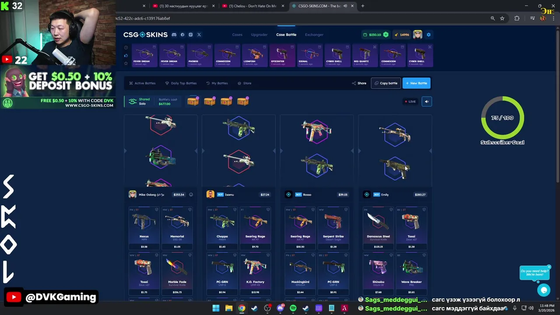The width and height of the screenshot is (560, 315).
Task: Select the Epicenter drop in live feed
Action: (x=282, y=56)
